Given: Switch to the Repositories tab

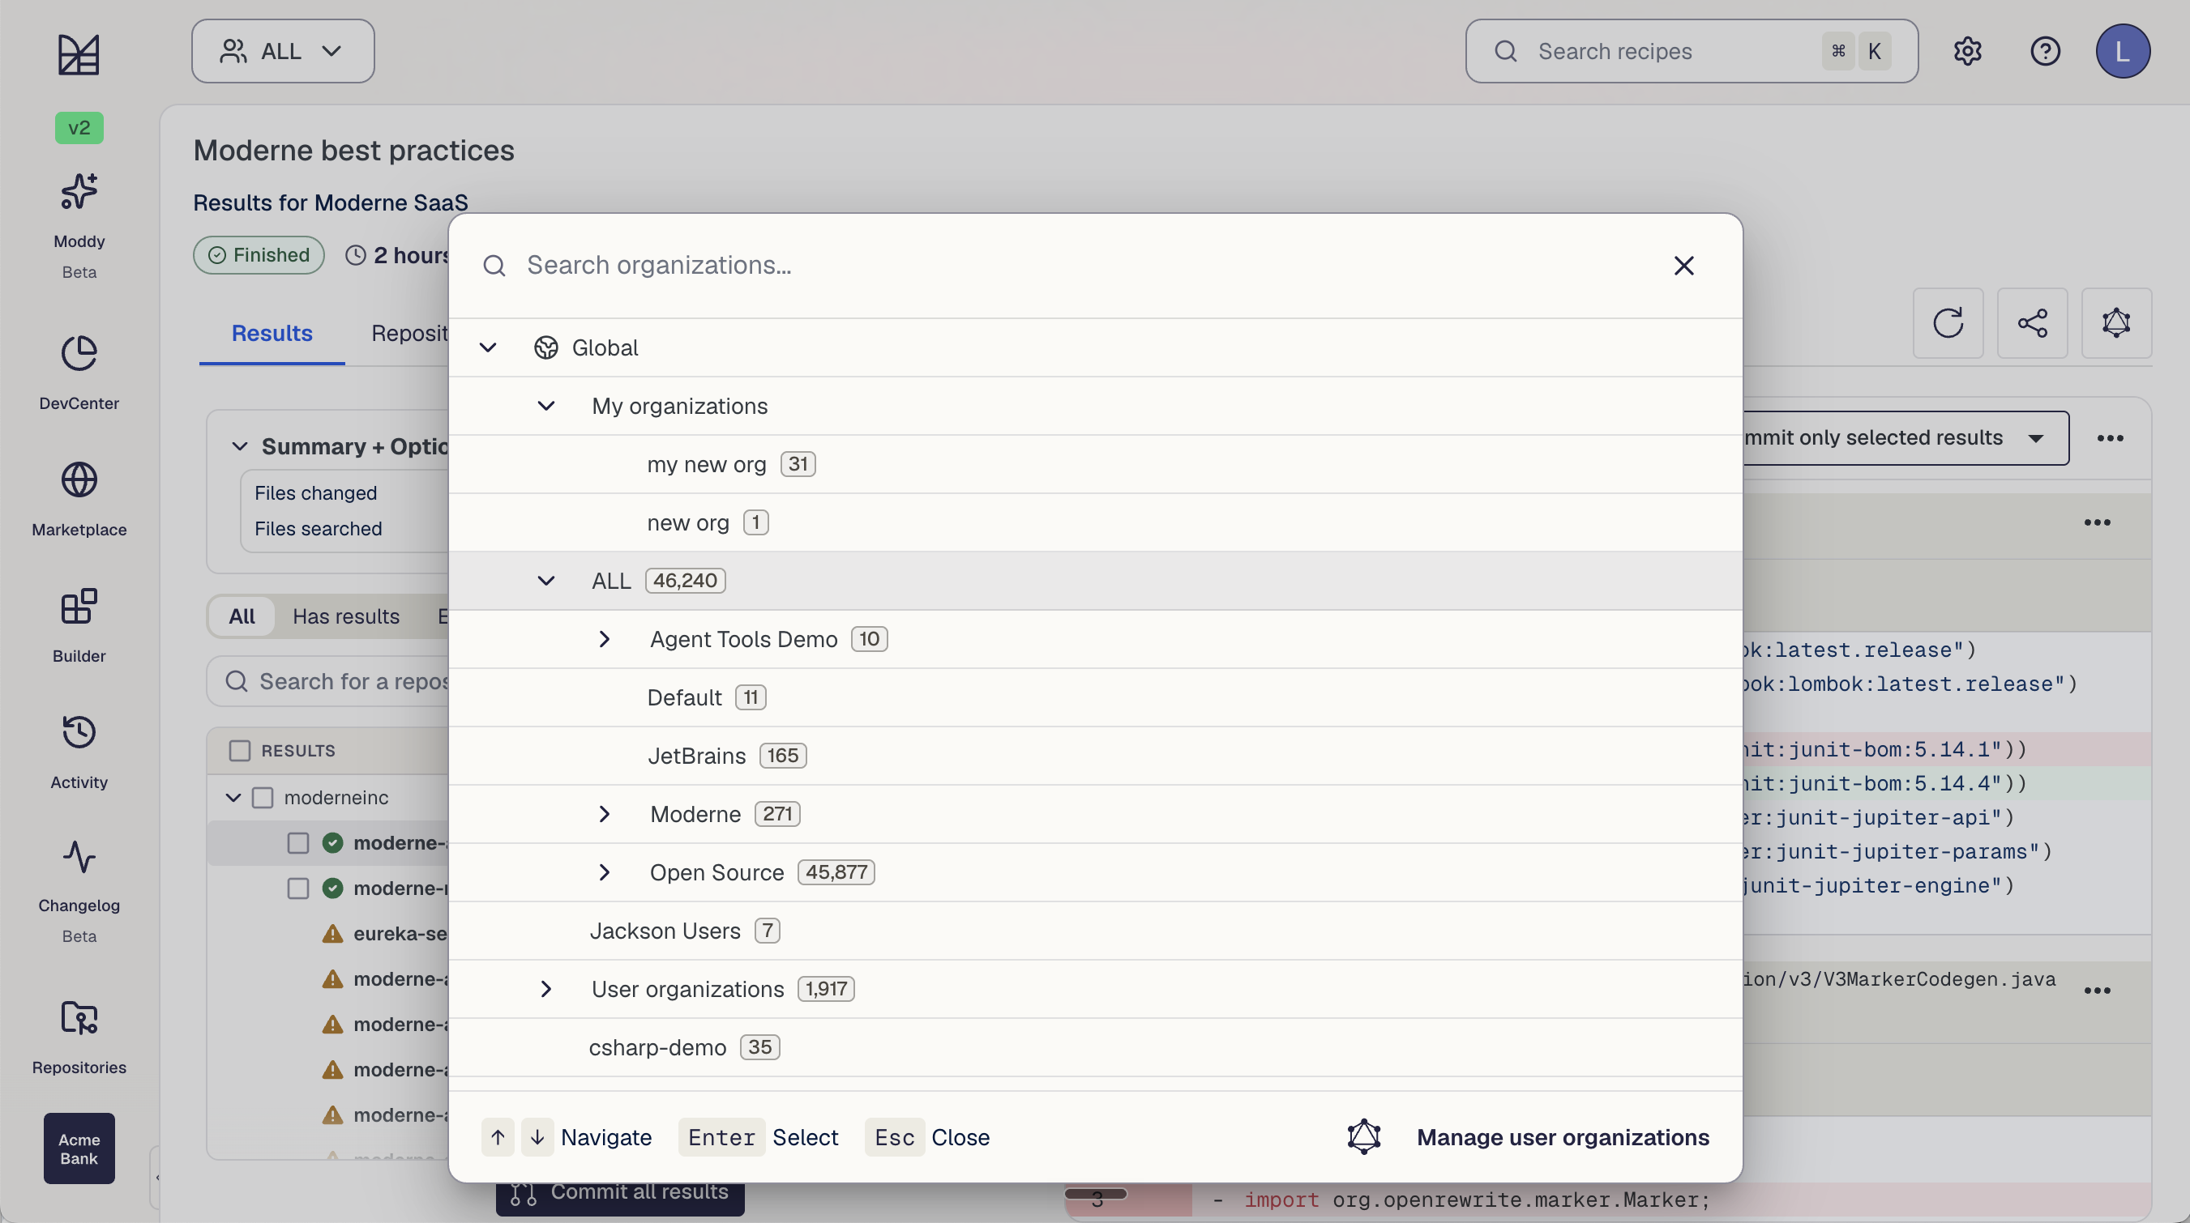Looking at the screenshot, I should pos(410,333).
